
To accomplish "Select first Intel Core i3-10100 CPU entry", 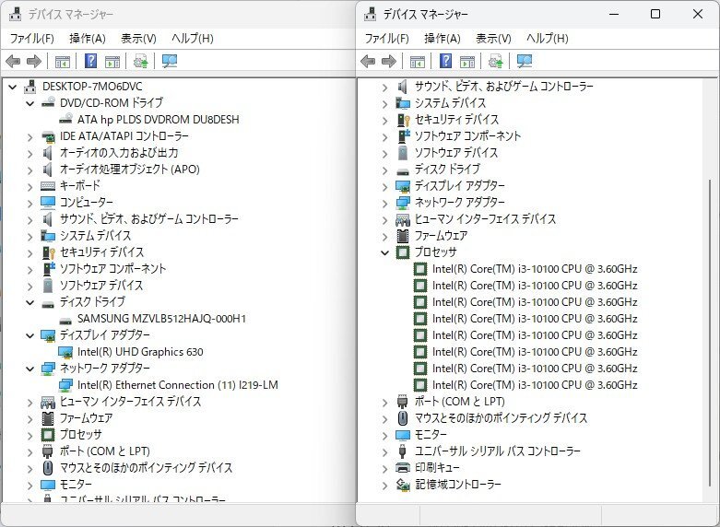I will (535, 269).
